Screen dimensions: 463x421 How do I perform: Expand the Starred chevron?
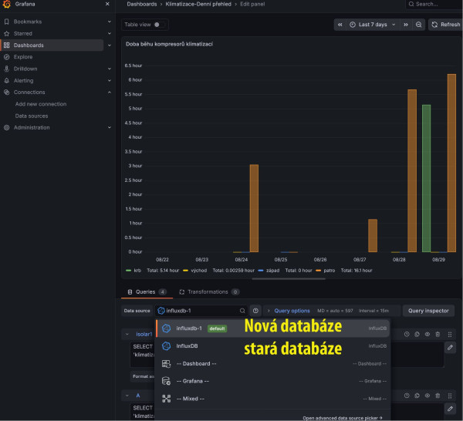[x=110, y=33]
